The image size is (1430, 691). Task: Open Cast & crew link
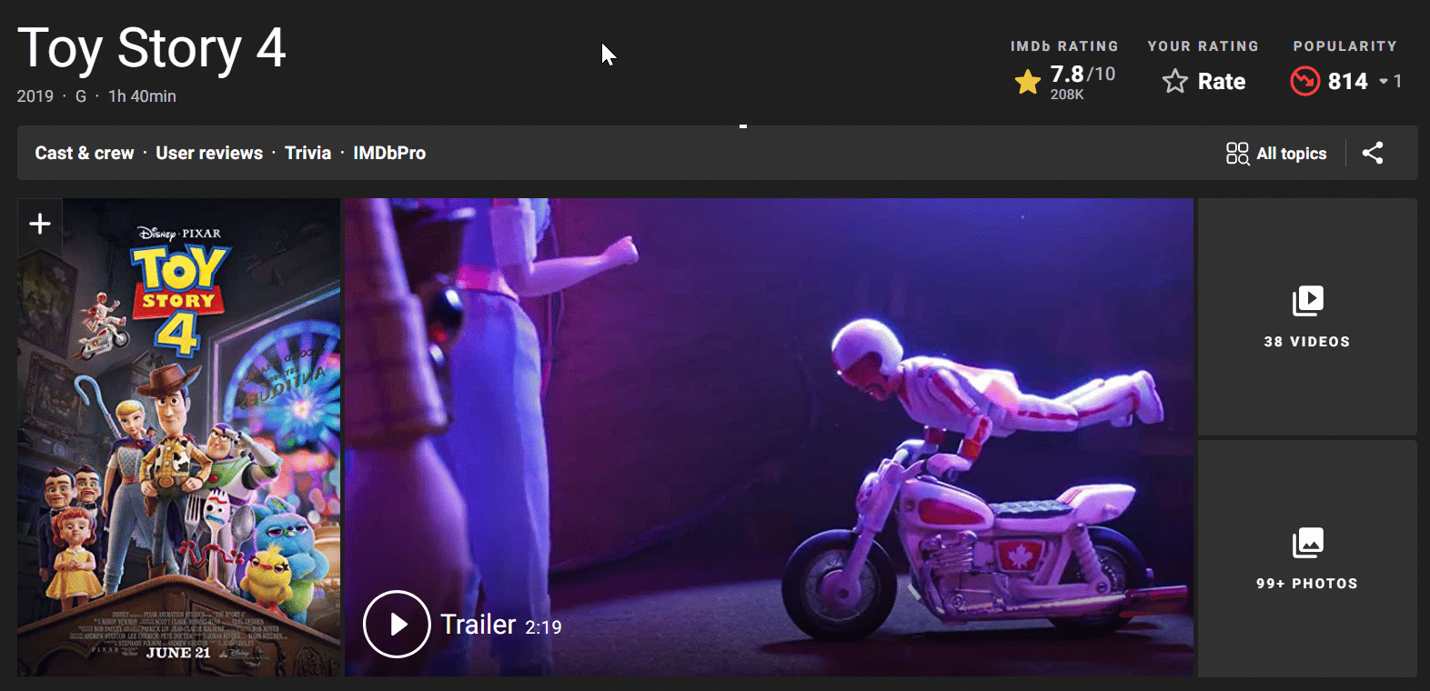tap(85, 153)
